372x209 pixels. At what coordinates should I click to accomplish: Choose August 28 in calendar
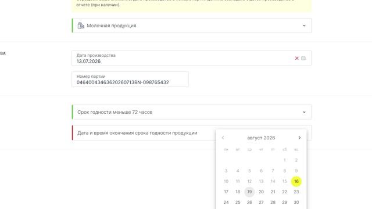pos(273,203)
